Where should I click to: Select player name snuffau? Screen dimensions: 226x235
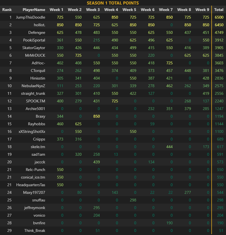click(39, 200)
